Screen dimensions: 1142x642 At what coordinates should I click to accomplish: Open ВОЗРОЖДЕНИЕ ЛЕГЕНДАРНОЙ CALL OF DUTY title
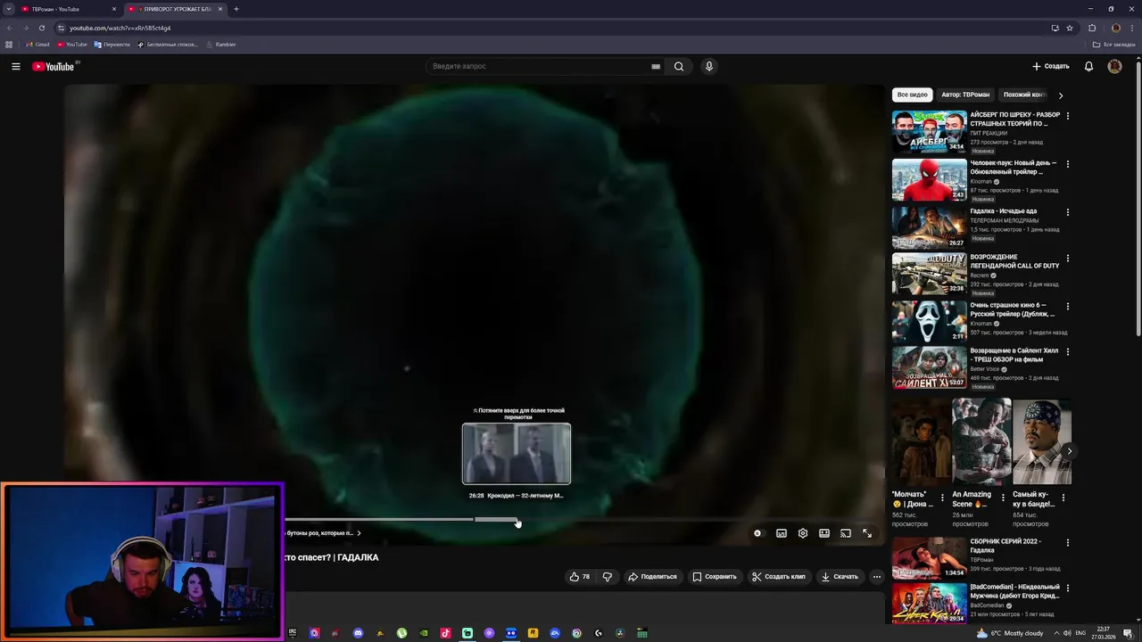point(1014,261)
